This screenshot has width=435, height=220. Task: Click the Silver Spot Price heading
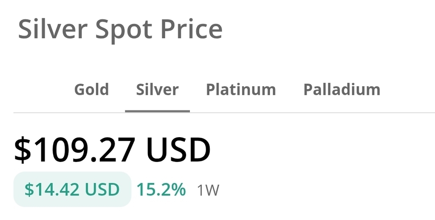pyautogui.click(x=120, y=29)
